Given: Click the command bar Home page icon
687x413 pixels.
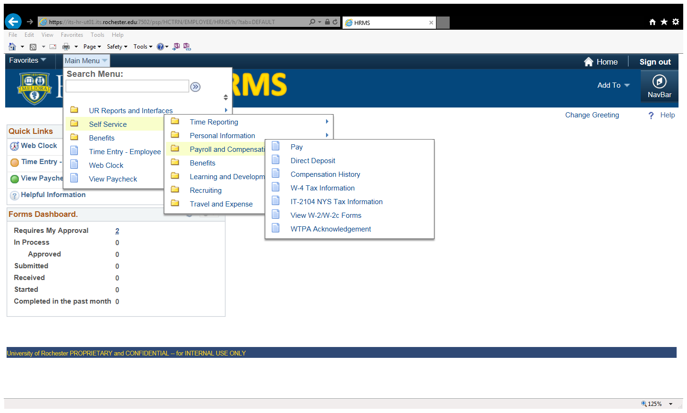Looking at the screenshot, I should [x=12, y=47].
